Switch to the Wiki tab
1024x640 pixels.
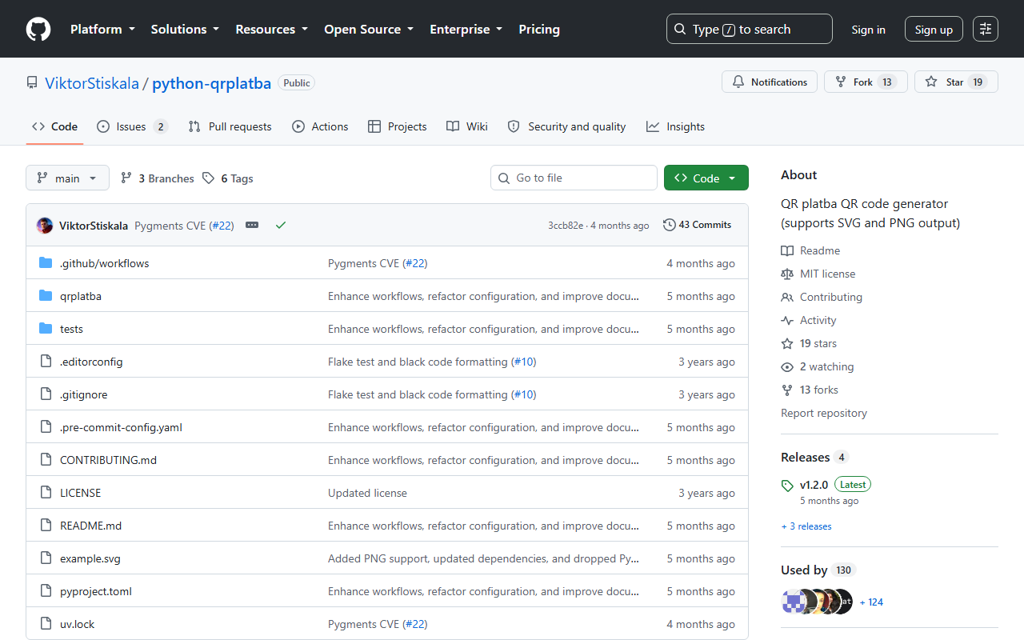pyautogui.click(x=467, y=126)
